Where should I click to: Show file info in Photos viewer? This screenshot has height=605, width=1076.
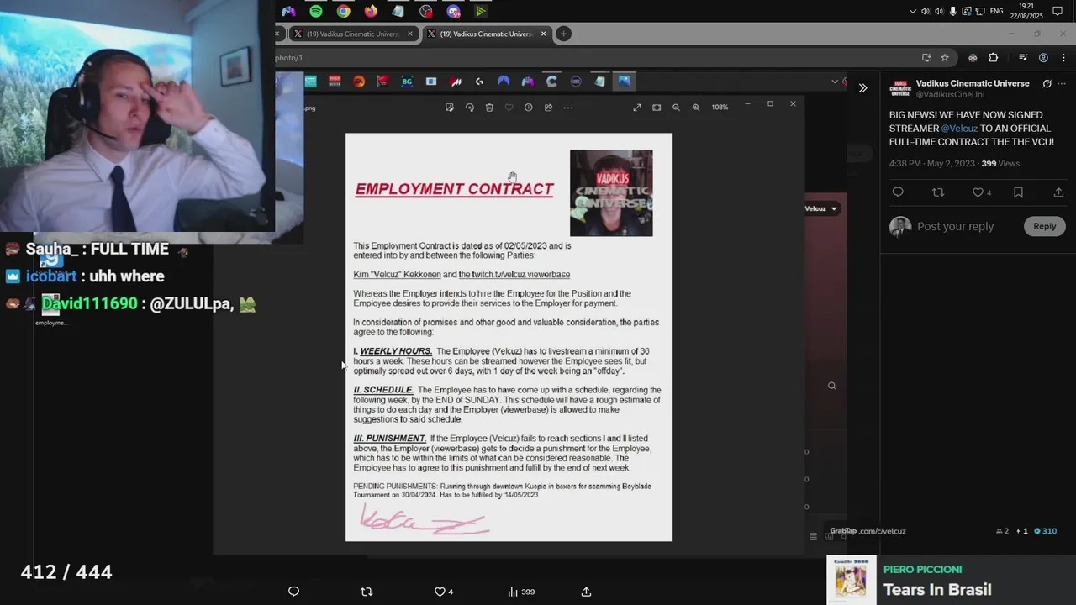[528, 108]
